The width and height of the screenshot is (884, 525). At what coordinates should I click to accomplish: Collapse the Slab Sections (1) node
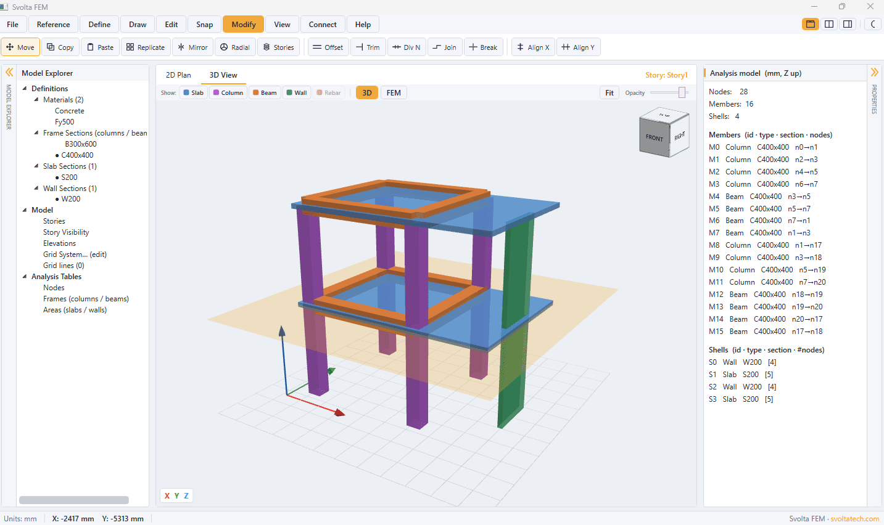(x=36, y=166)
